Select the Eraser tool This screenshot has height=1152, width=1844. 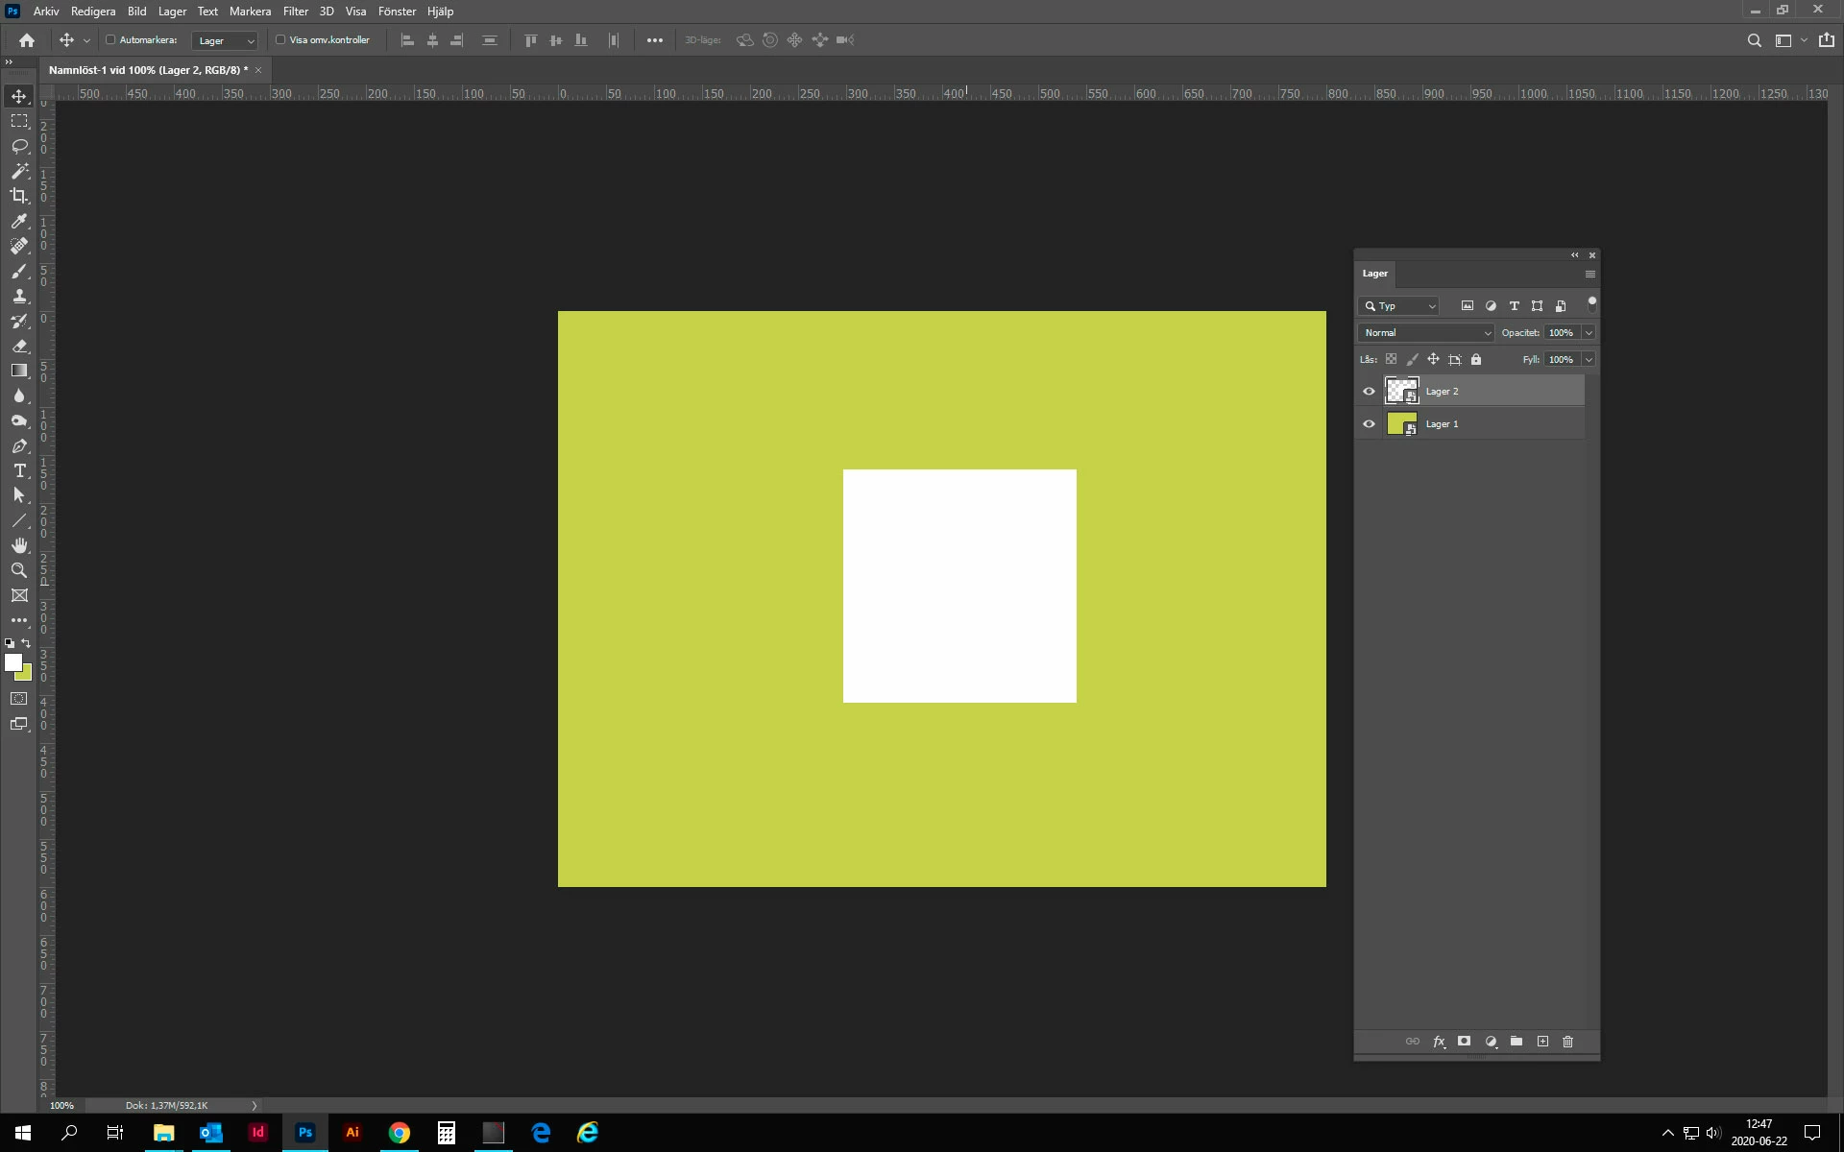pos(19,346)
